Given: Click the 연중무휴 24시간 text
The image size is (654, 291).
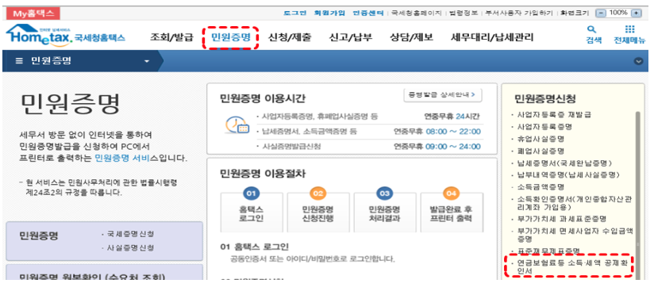Looking at the screenshot, I should [452, 117].
